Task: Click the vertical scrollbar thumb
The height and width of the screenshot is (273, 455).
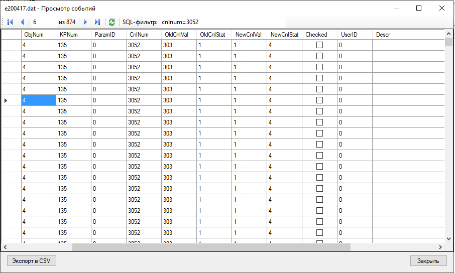Action: [x=448, y=42]
